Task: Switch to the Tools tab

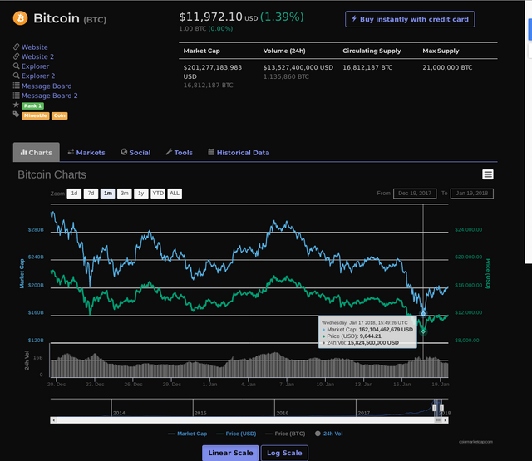Action: [180, 153]
